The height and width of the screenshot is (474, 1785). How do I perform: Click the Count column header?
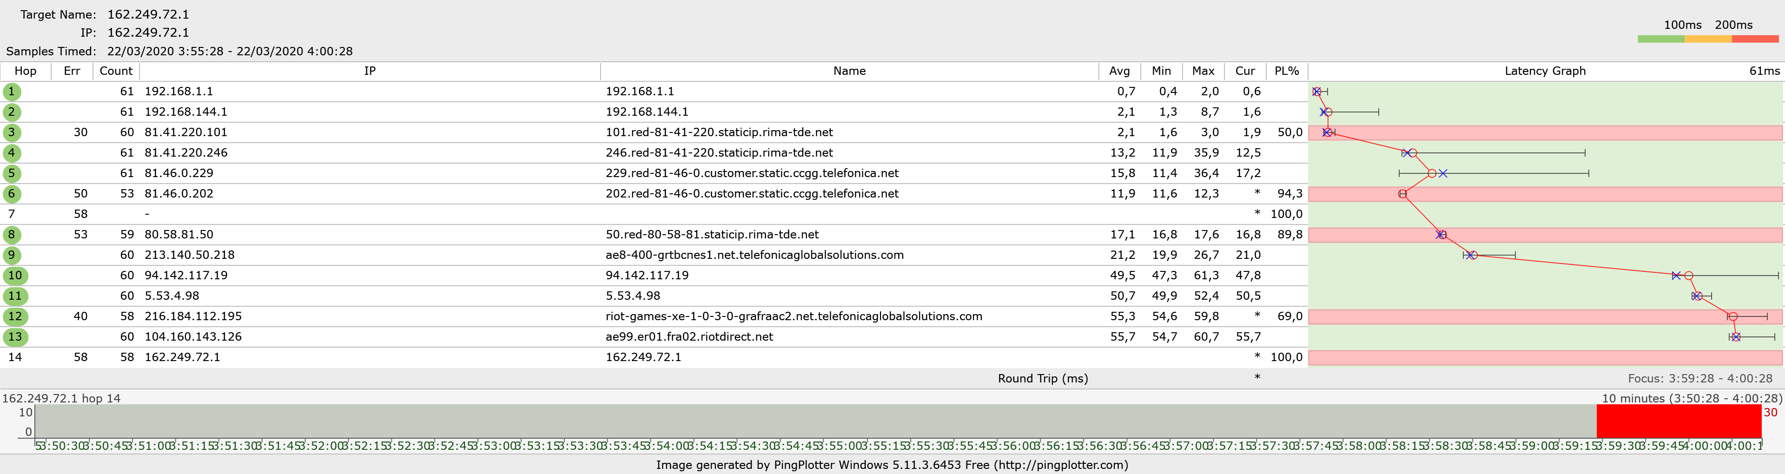(116, 71)
